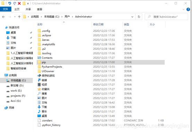
Task: Click the undo icon in title bar
Action: point(10,3)
